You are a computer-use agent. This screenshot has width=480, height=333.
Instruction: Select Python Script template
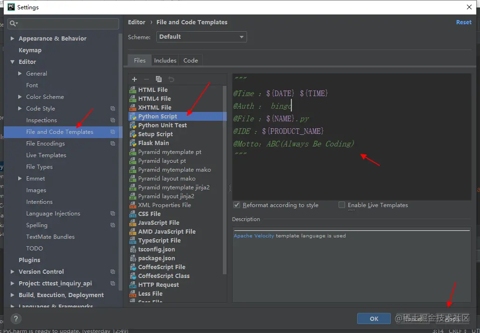click(x=177, y=117)
